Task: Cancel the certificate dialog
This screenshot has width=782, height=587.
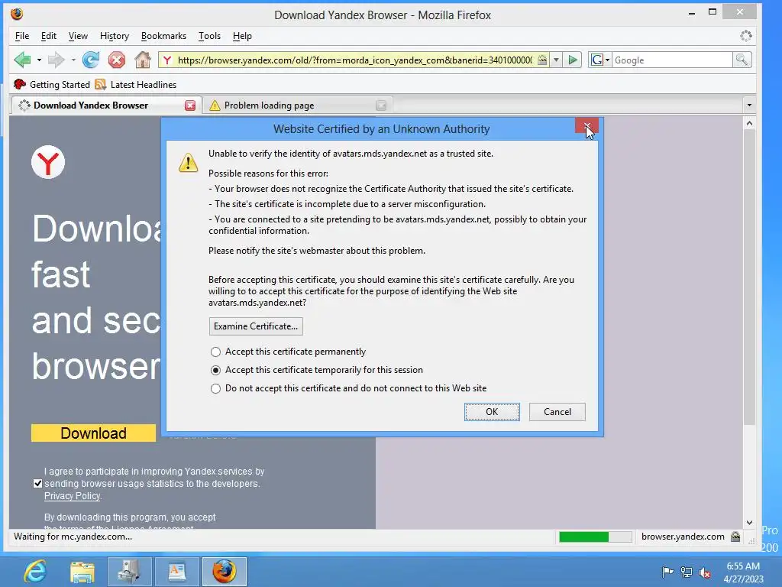Action: 557,412
